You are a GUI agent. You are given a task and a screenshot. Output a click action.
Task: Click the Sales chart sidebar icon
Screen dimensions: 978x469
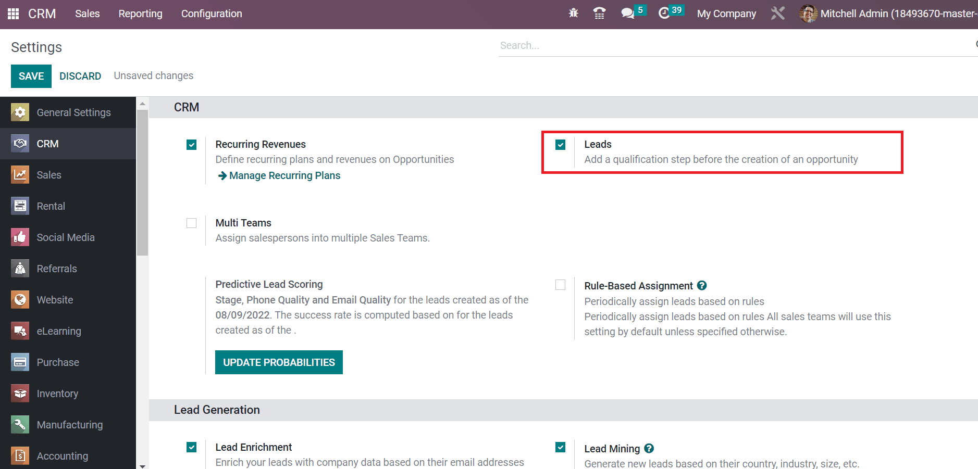coord(20,175)
